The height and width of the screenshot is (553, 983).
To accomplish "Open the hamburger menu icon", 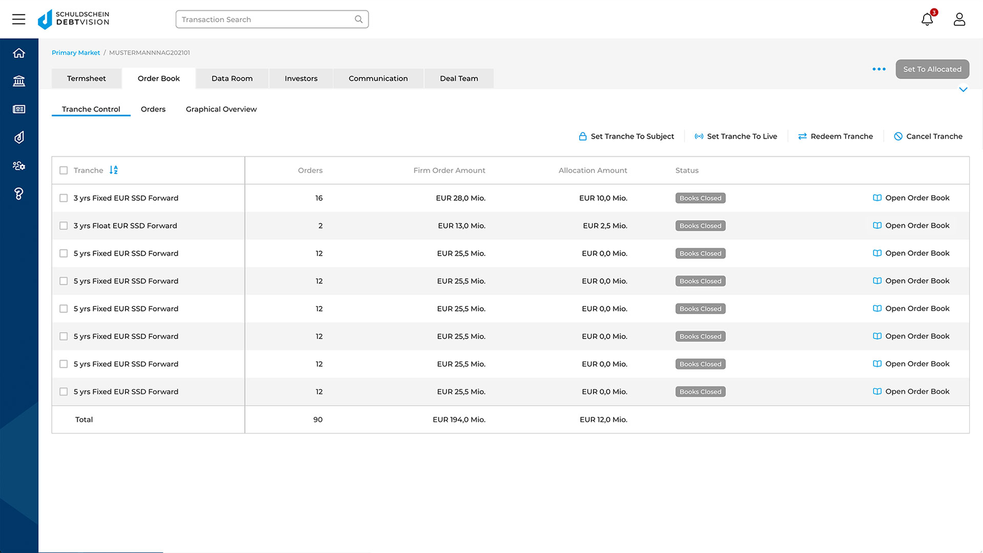I will (18, 19).
